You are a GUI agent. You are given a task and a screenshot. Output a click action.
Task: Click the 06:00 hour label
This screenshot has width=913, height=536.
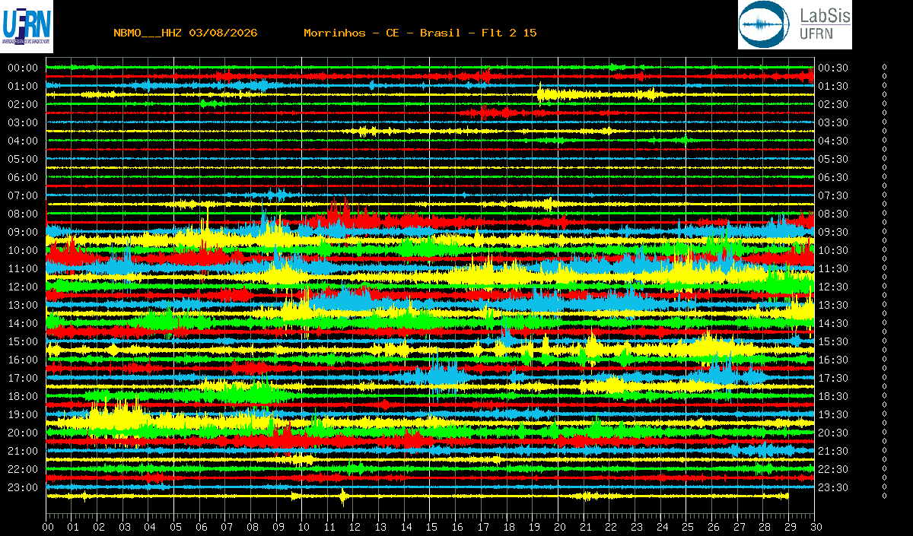coord(23,177)
